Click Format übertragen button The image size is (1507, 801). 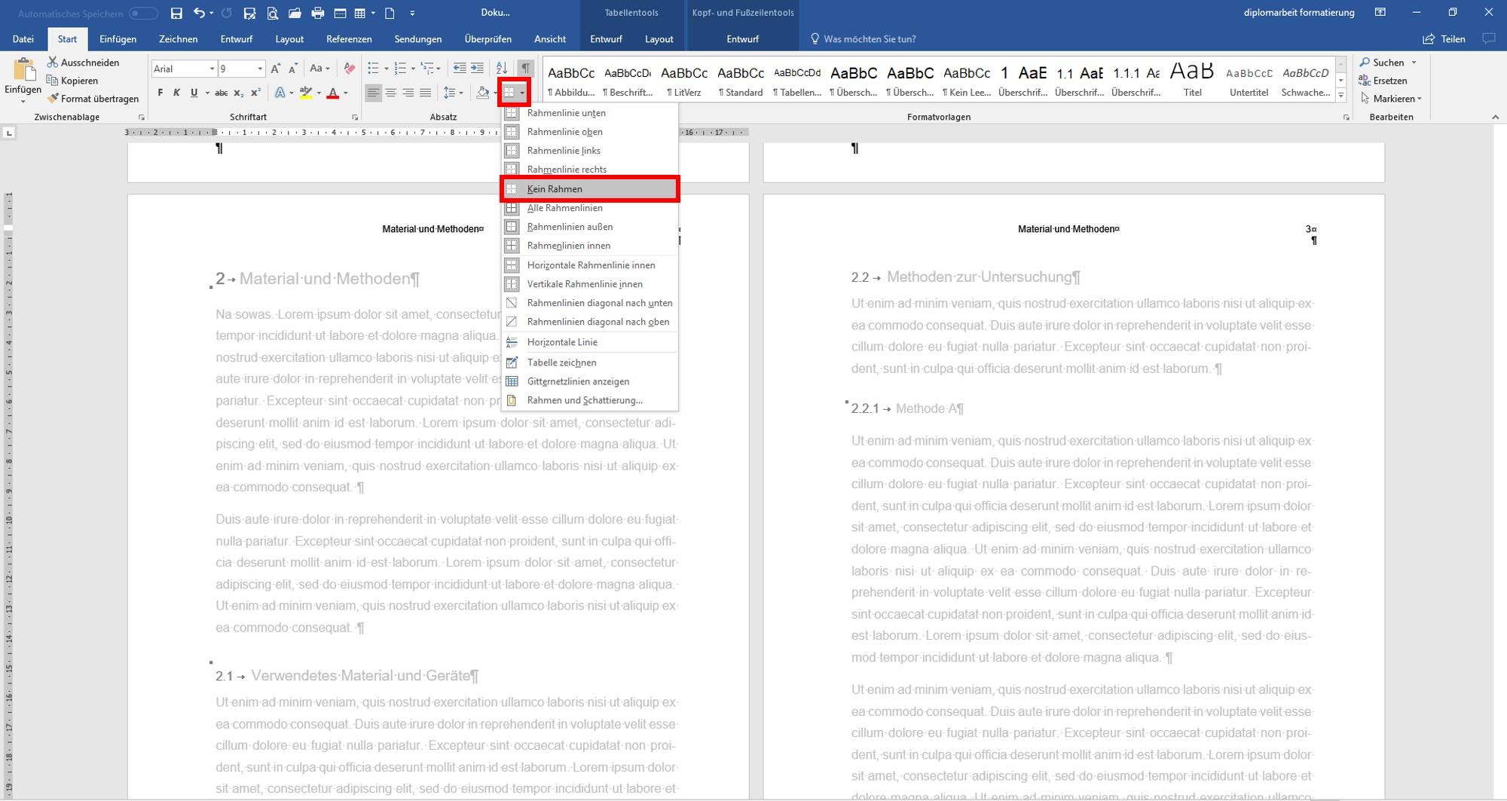click(93, 99)
